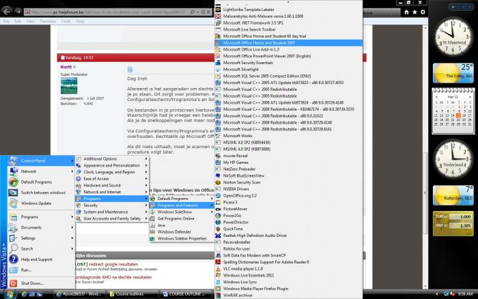Expand System and Maintenance submenu arrow

[x=146, y=212]
